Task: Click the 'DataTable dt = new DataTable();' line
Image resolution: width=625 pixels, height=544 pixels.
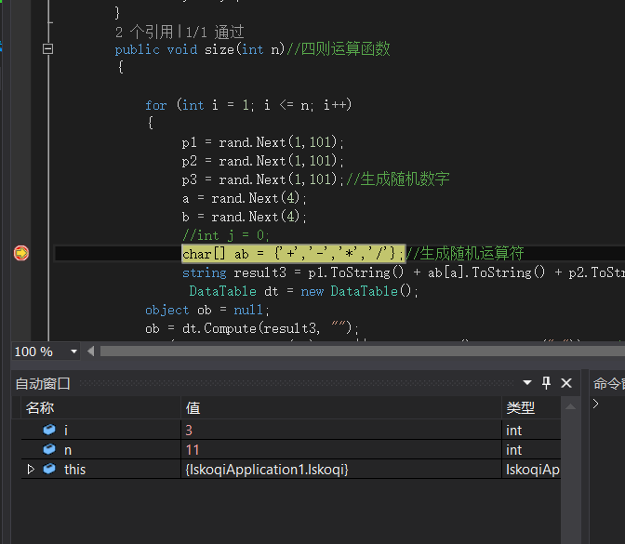Action: pos(304,291)
